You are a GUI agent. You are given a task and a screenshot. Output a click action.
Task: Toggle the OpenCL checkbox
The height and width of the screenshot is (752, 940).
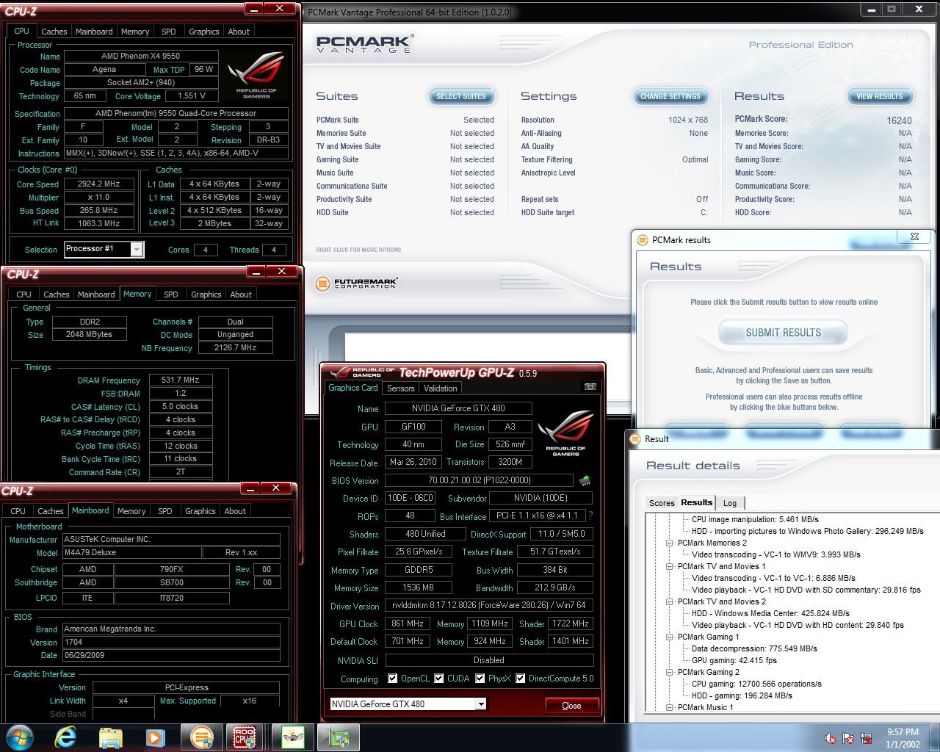[x=393, y=679]
